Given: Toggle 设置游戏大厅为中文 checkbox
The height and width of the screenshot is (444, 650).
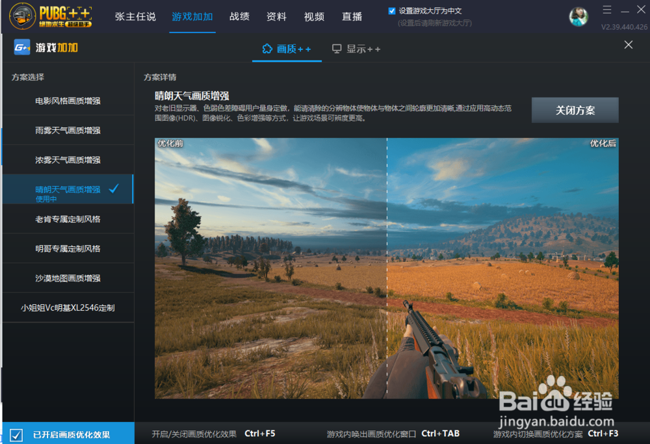Looking at the screenshot, I should (392, 11).
